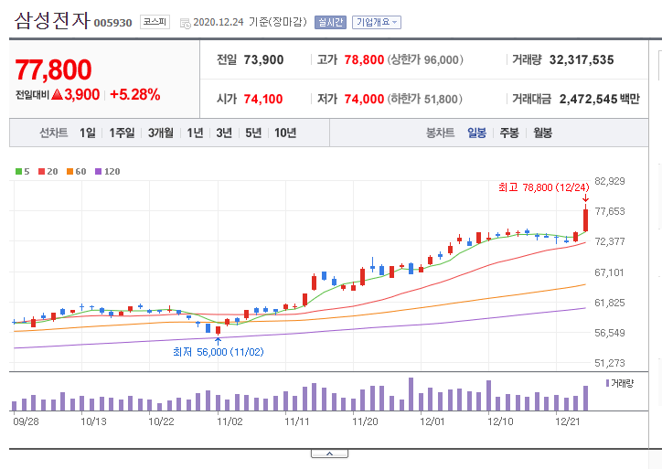Select the 10년 line chart tab

[285, 133]
